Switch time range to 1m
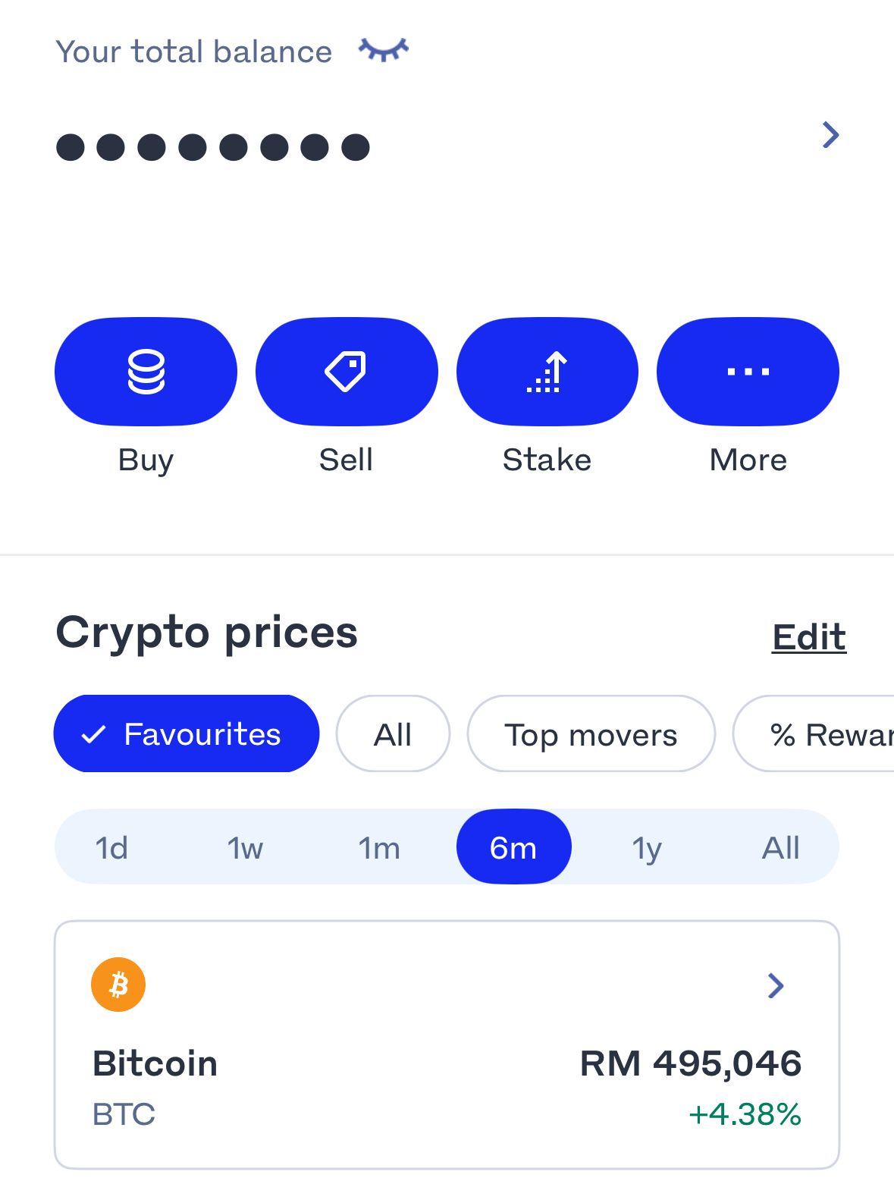Viewport: 894px width, 1181px height. pos(379,847)
